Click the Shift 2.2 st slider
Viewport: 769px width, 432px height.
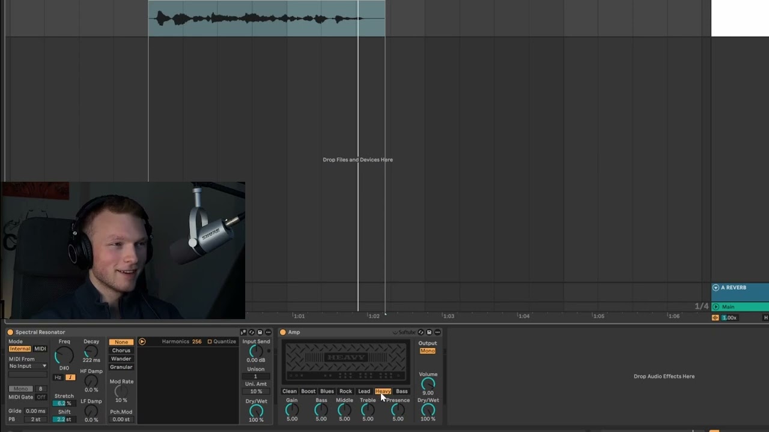64,419
